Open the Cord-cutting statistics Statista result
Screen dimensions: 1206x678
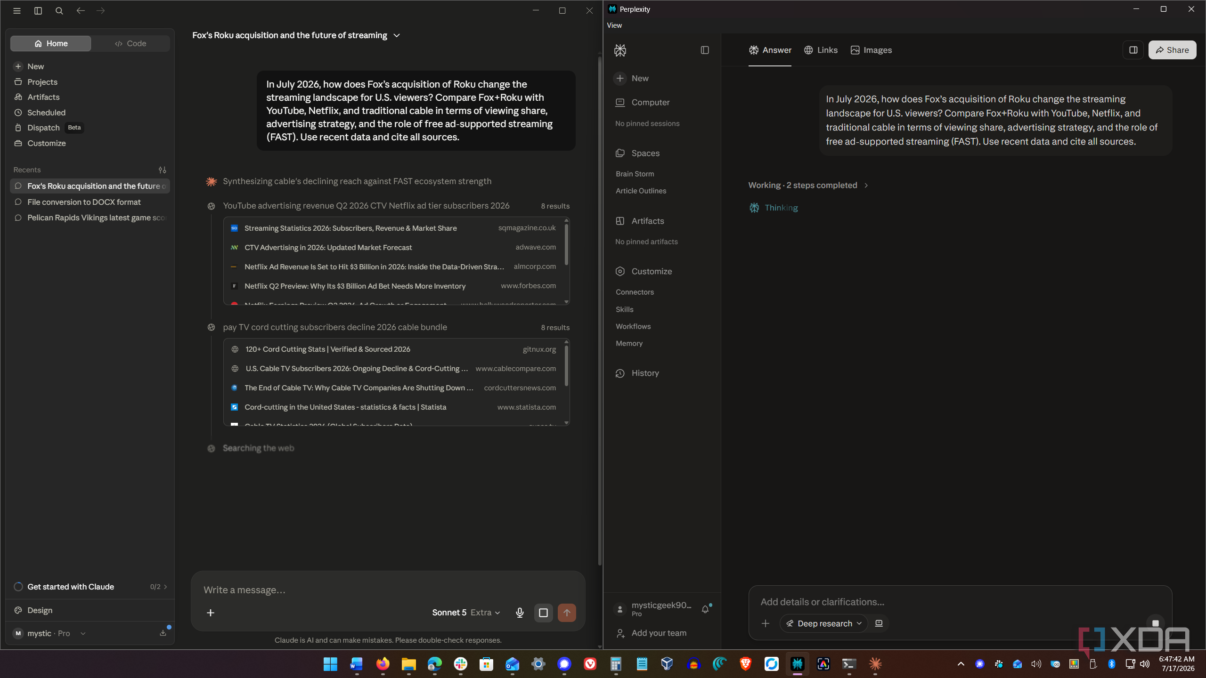pyautogui.click(x=393, y=407)
